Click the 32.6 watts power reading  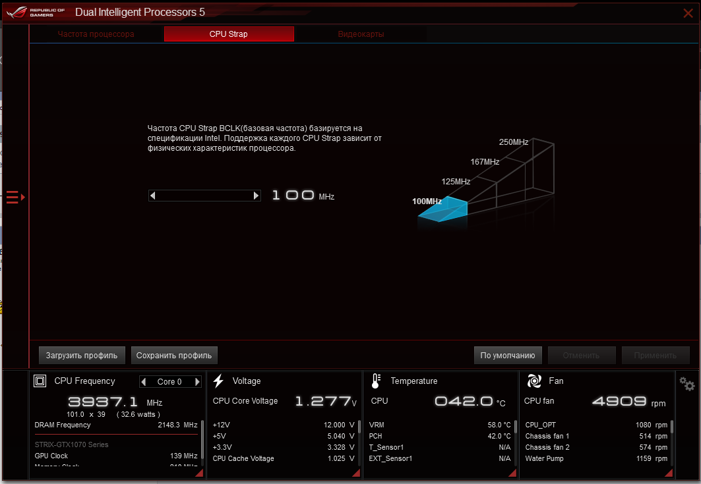[x=138, y=414]
